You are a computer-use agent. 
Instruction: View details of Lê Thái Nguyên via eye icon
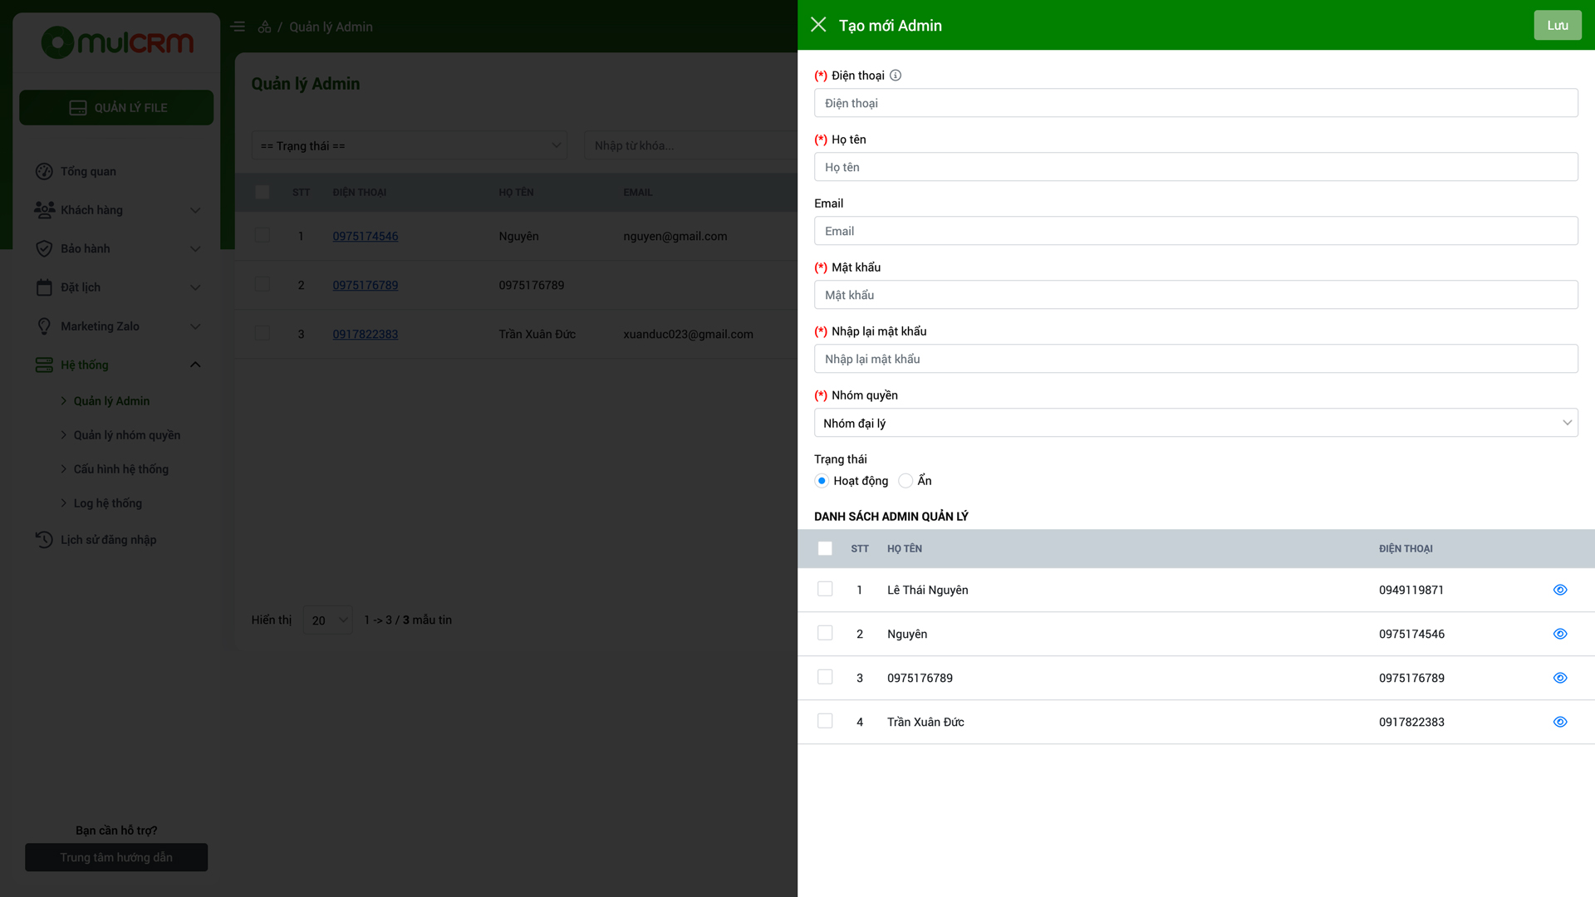pos(1560,590)
